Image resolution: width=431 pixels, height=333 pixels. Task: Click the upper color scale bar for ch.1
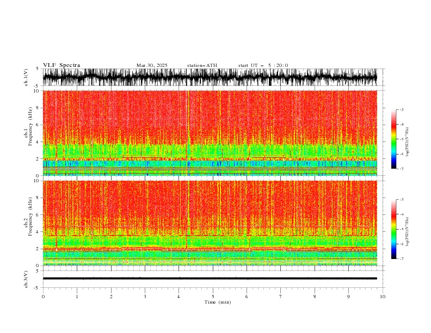(393, 139)
